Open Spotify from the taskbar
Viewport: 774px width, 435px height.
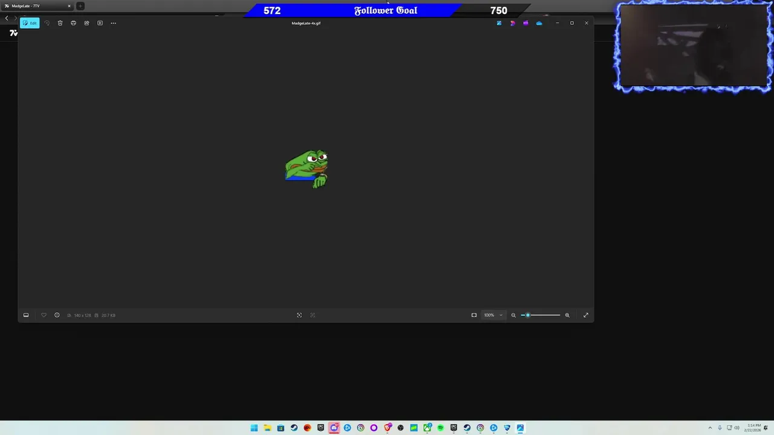pos(440,428)
